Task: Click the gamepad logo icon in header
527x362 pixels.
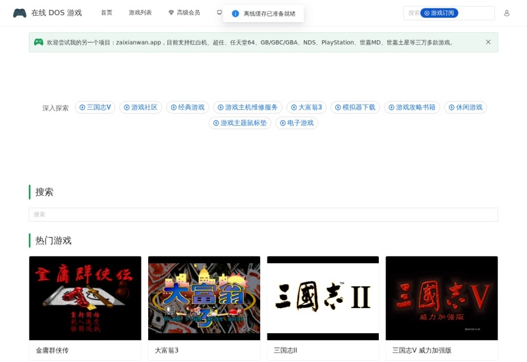Action: click(20, 13)
